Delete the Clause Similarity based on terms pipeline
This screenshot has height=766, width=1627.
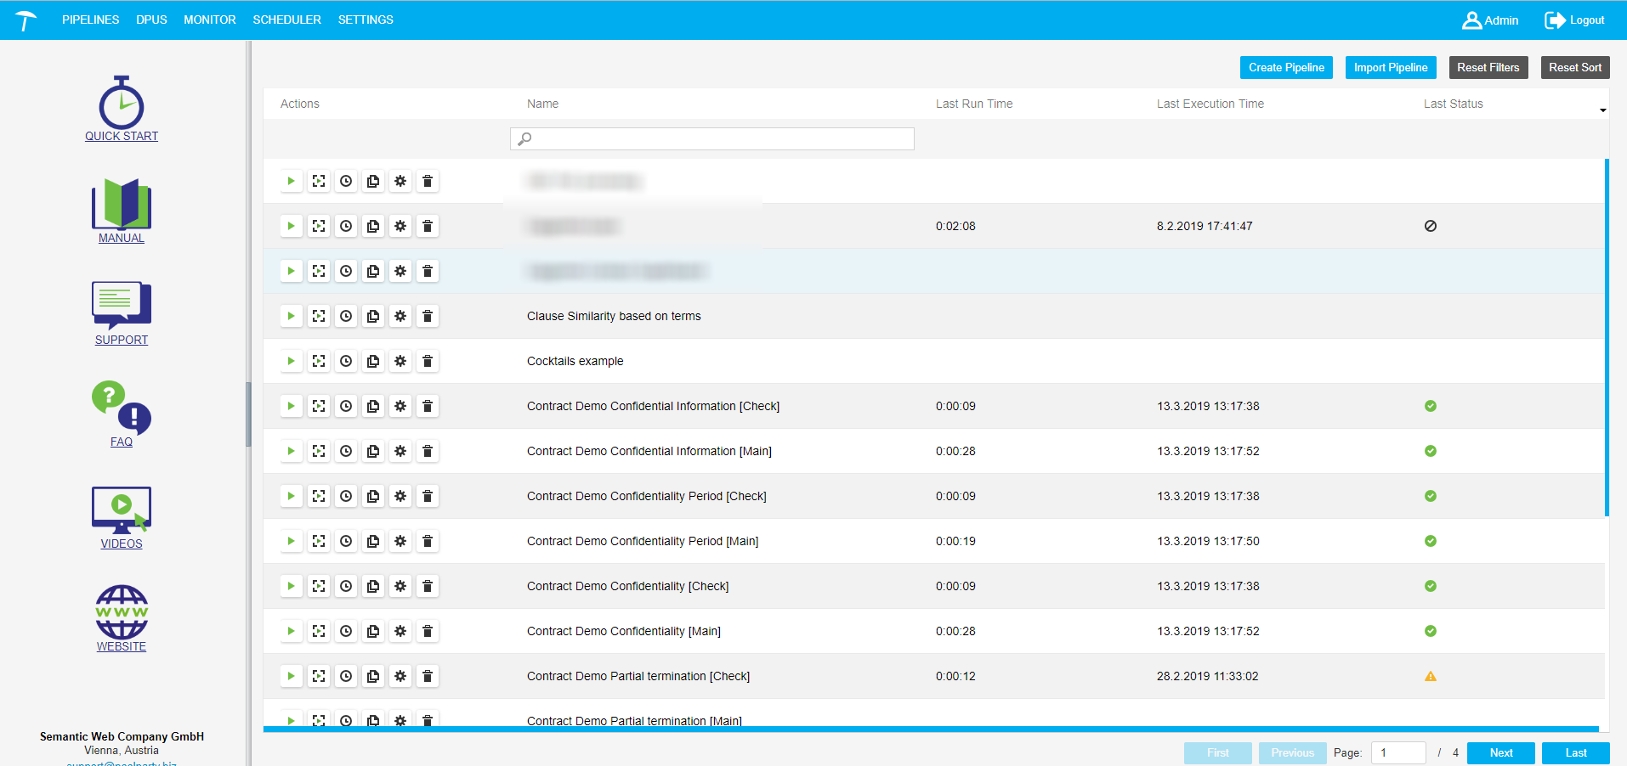click(x=428, y=316)
